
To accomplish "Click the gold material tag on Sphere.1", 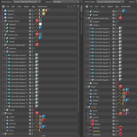I will click(44, 14).
